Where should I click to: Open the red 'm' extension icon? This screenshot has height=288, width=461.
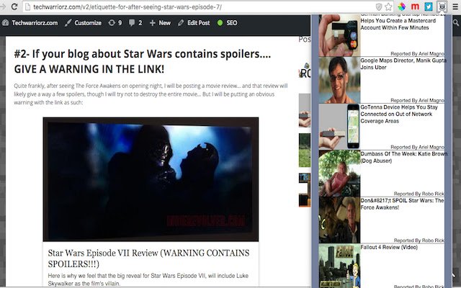click(x=415, y=6)
